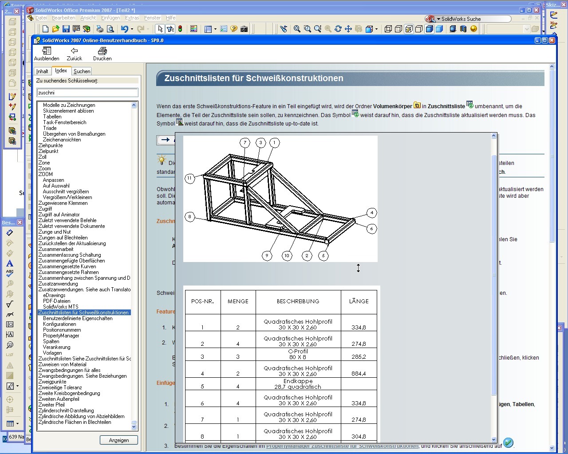Click the New document icon

45,29
